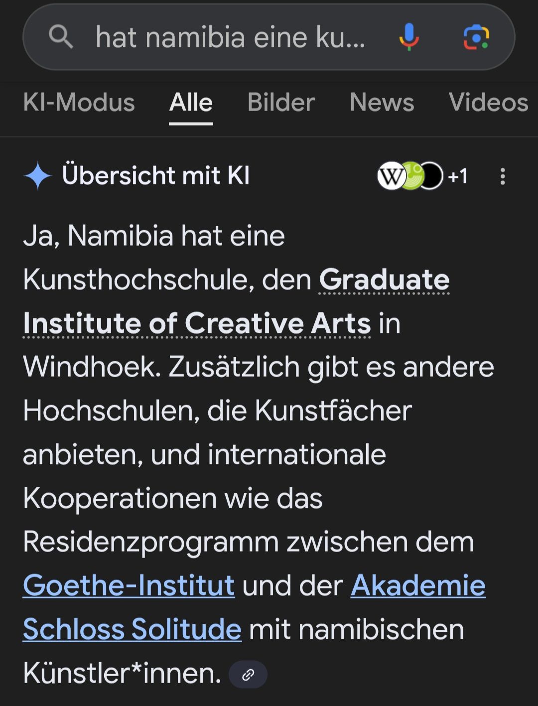Screen dimensions: 538x706
Task: Open Google Lens camera search
Action: tap(476, 37)
